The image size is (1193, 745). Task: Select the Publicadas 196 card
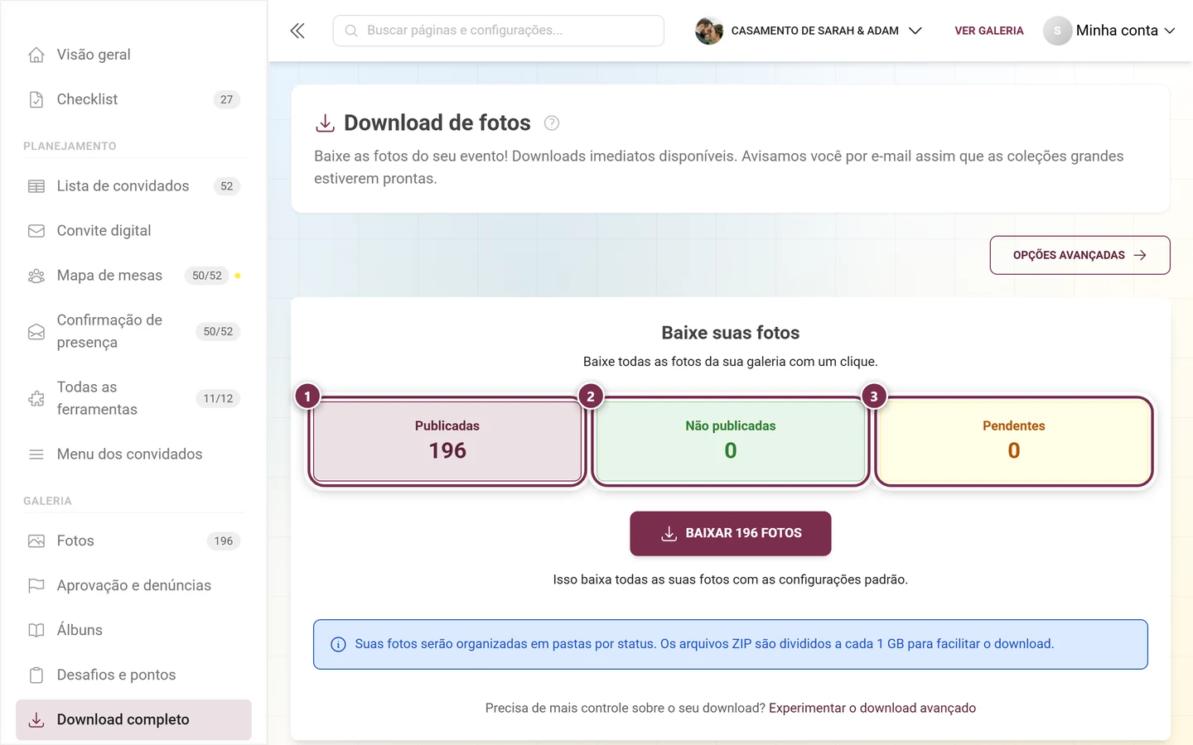click(x=447, y=441)
